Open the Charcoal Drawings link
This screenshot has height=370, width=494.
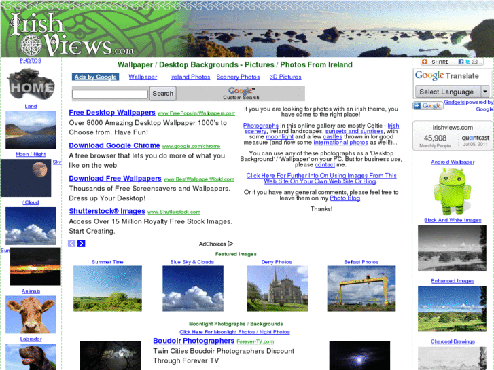point(453,341)
